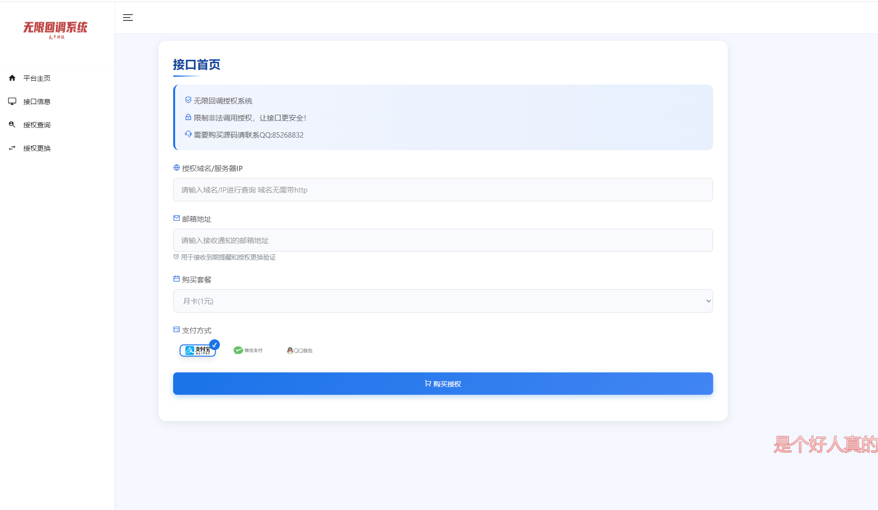Click the 授权更换 arrows icon
The image size is (878, 510).
[x=12, y=148]
